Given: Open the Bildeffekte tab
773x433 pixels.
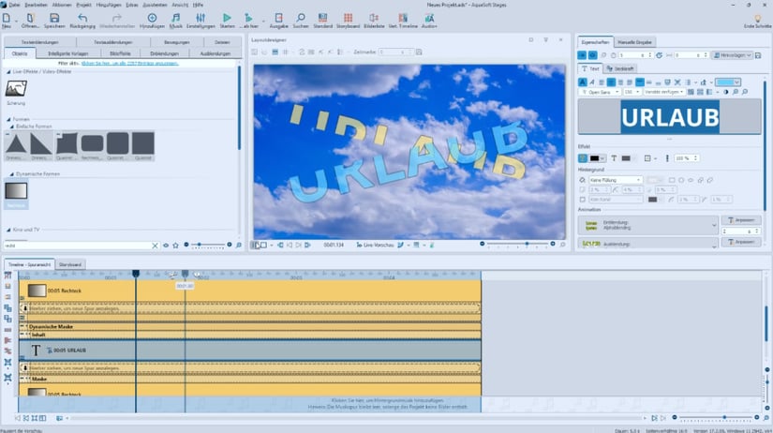Looking at the screenshot, I should (x=120, y=53).
